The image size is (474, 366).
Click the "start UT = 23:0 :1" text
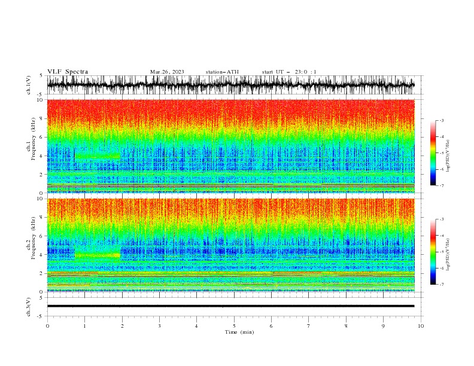[289, 72]
